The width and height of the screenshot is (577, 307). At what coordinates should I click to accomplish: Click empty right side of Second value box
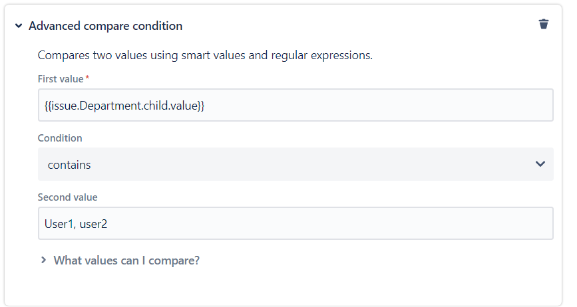[x=433, y=223]
